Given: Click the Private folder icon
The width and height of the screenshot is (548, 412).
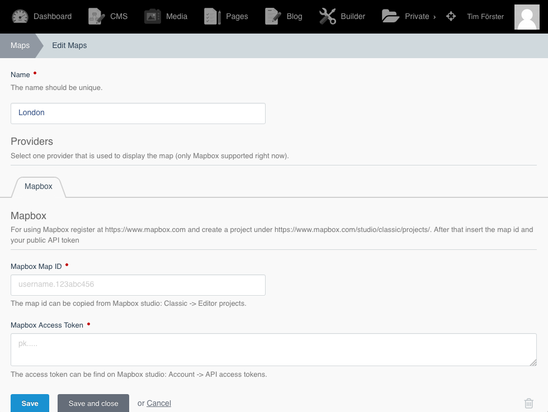Looking at the screenshot, I should [390, 16].
